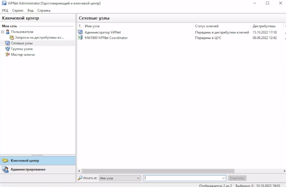Select Сетевые узлы in the tree
Screen dimensions: 286x187
click(22, 43)
